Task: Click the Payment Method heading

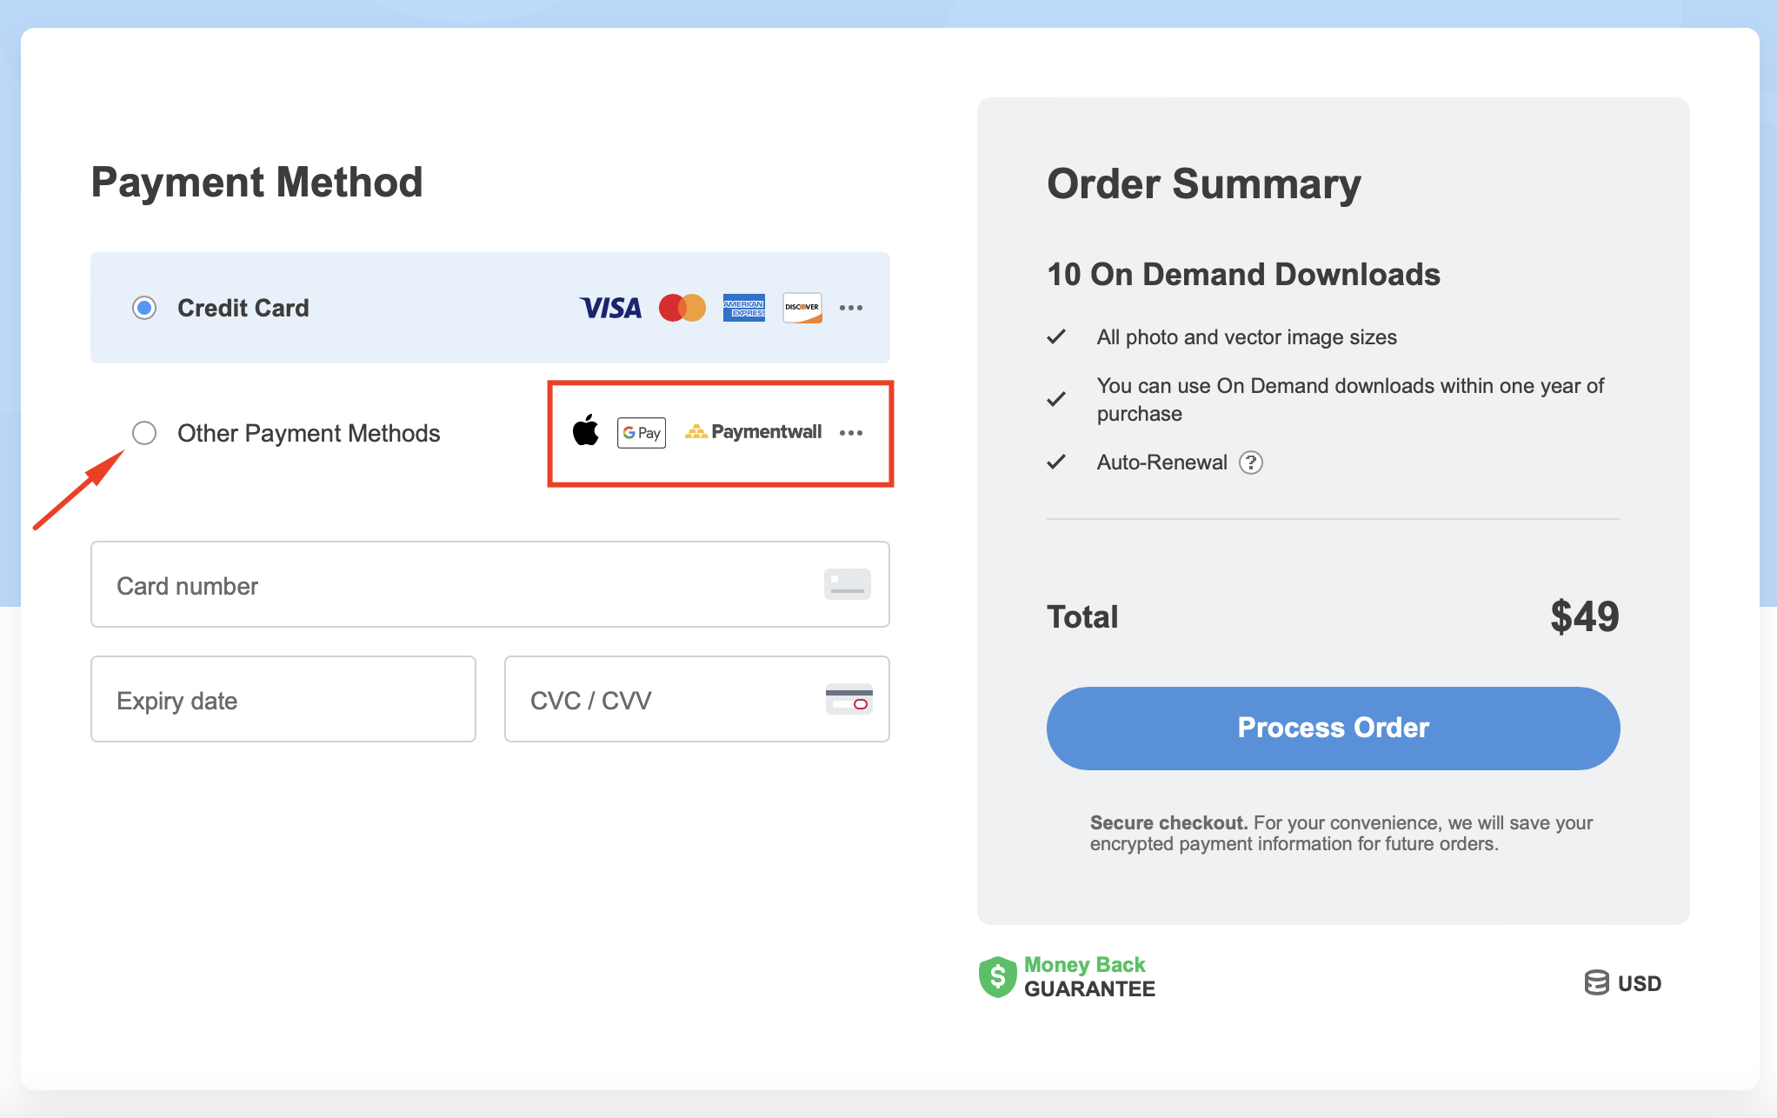Action: tap(257, 183)
